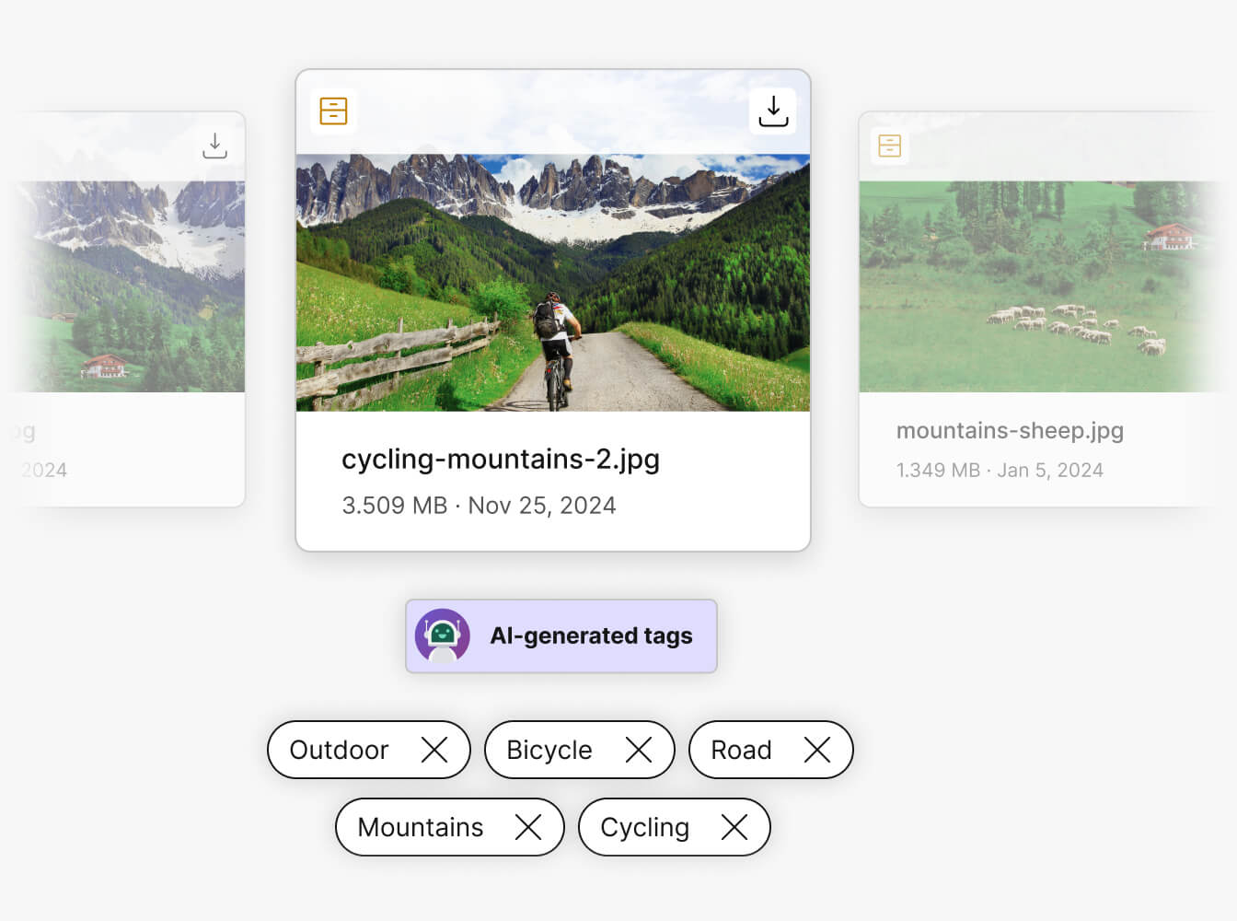Click archive icon on mountains-sheep.jpg card
This screenshot has width=1237, height=921.
(x=889, y=146)
